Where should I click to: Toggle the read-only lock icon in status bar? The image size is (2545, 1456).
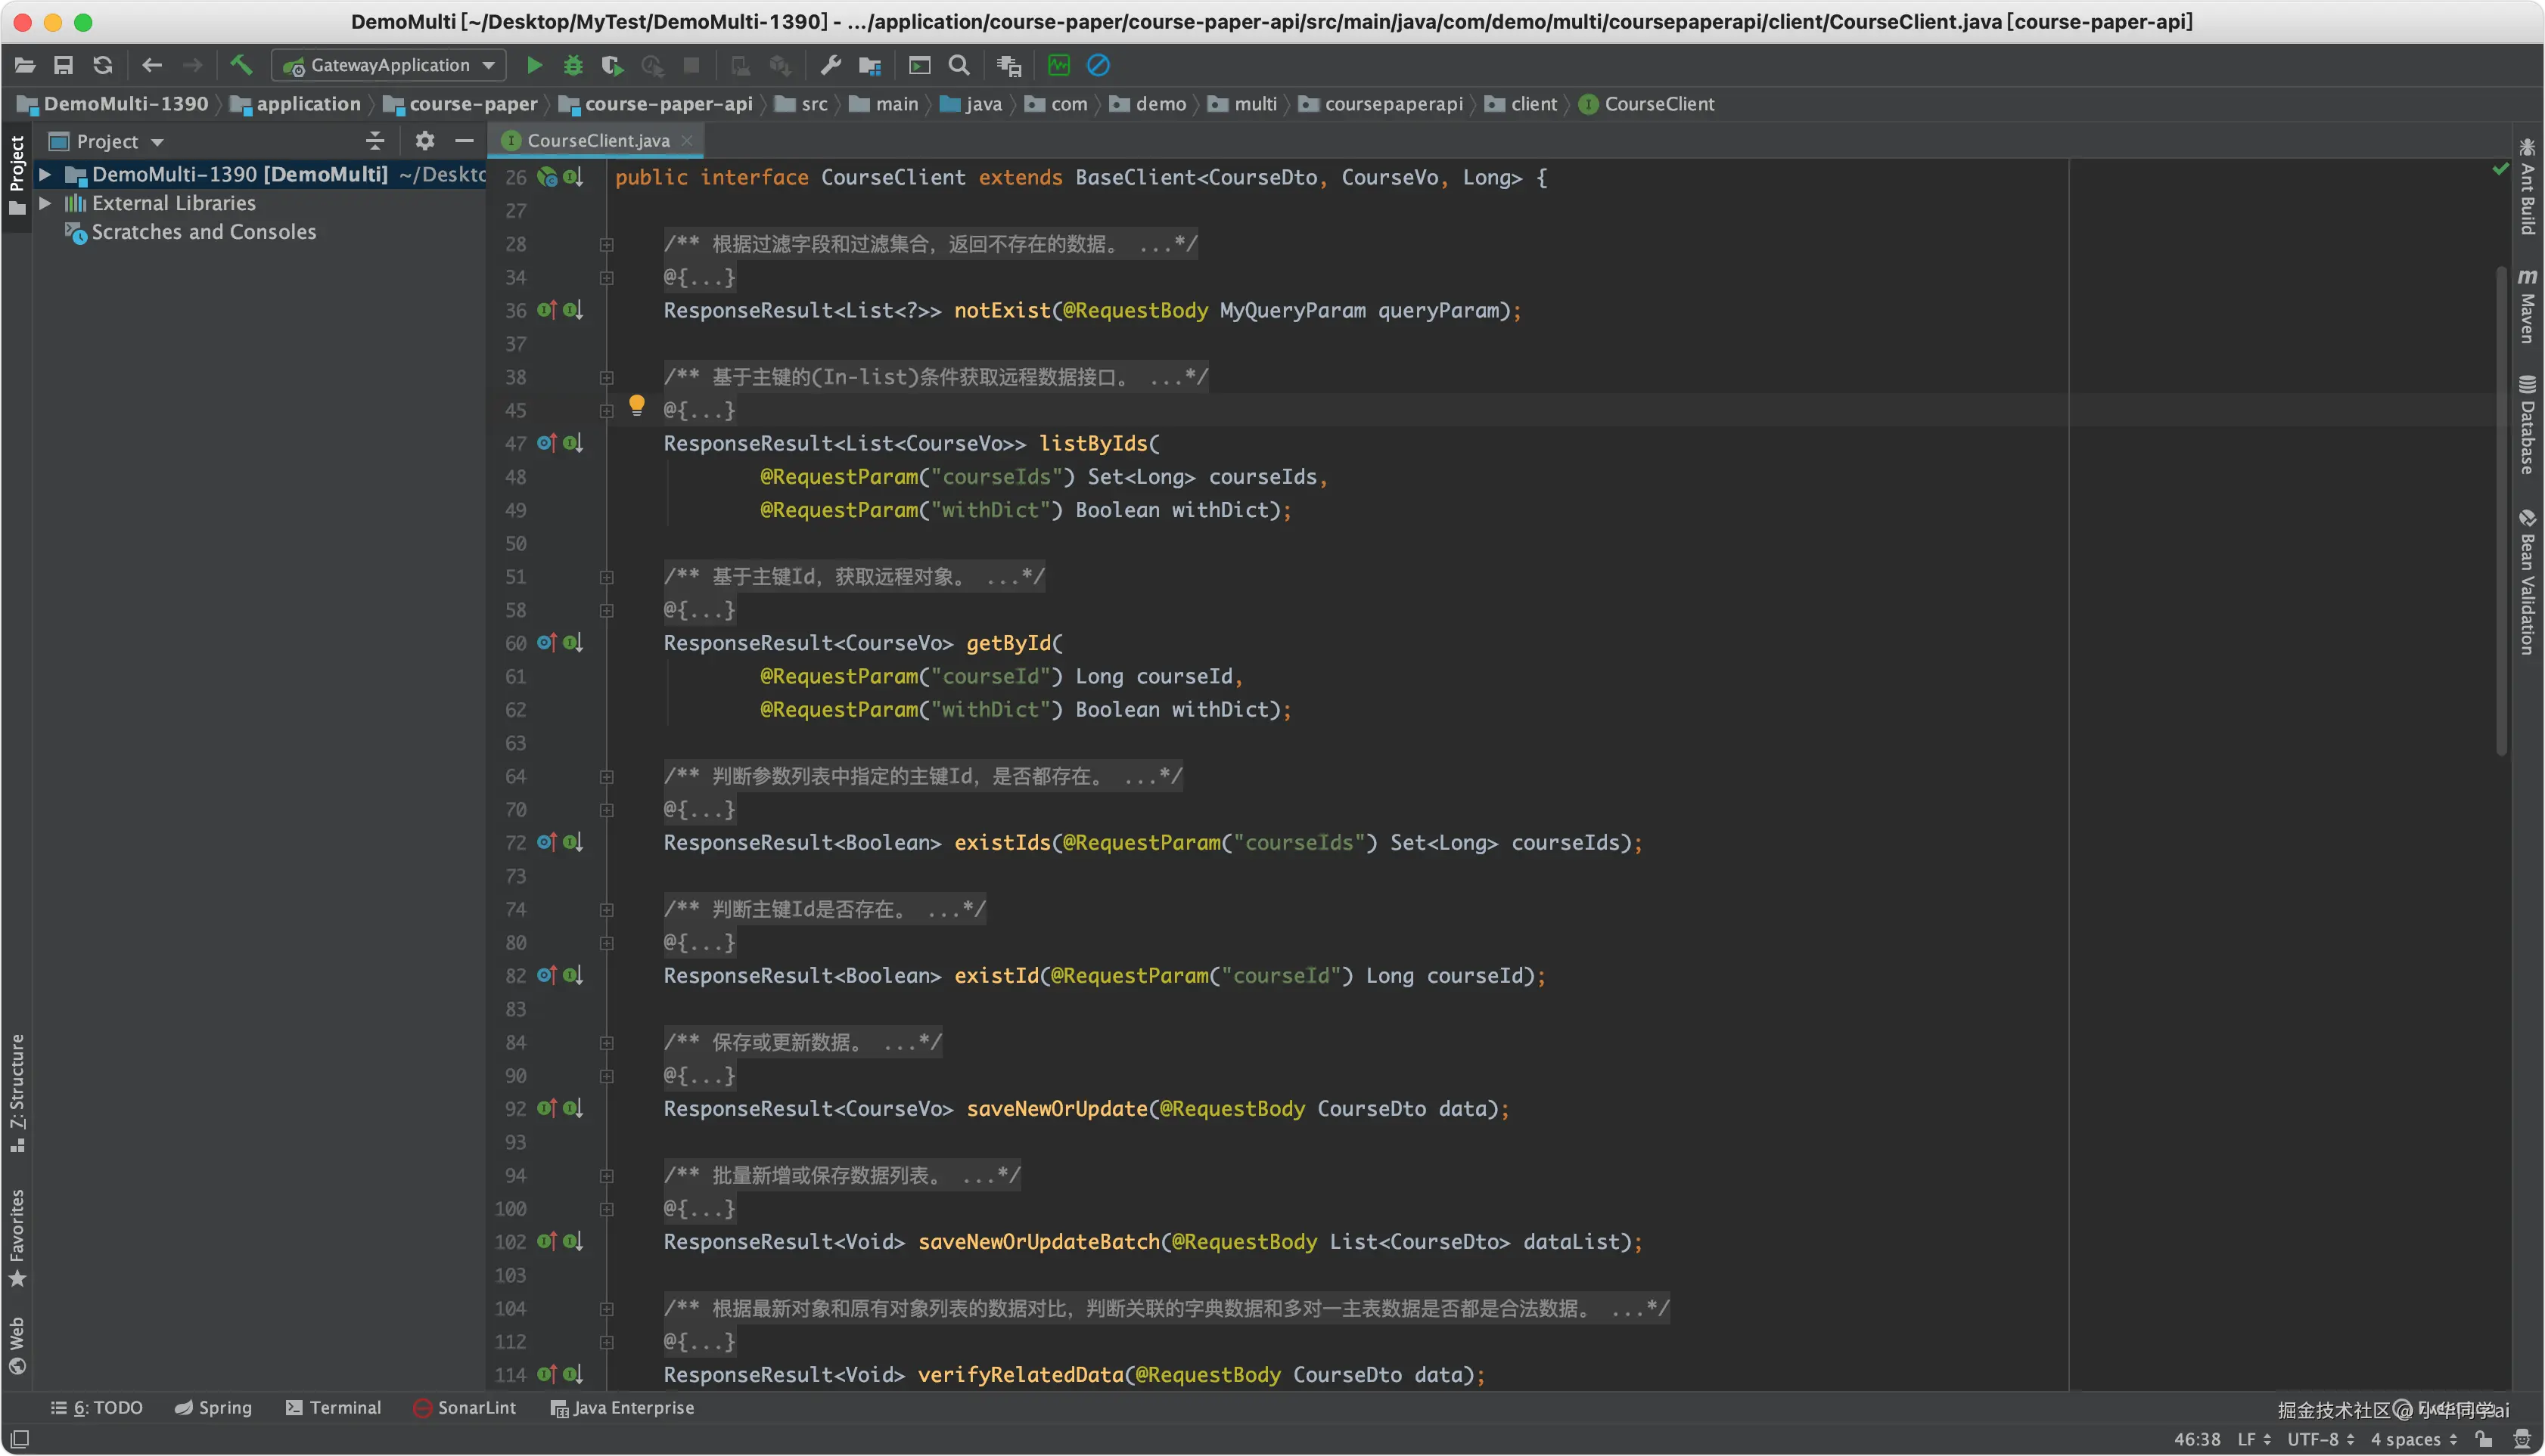tap(2485, 1439)
